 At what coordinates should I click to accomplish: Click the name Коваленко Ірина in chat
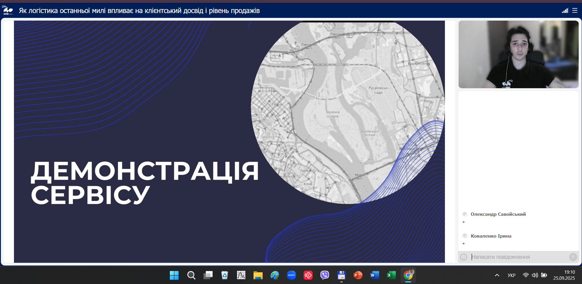click(x=491, y=236)
